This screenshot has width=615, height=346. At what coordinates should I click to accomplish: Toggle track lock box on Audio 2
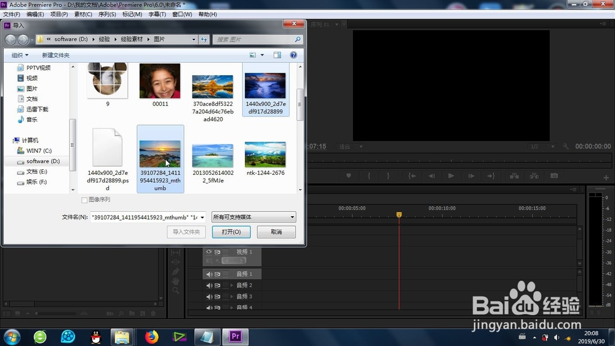(x=226, y=286)
